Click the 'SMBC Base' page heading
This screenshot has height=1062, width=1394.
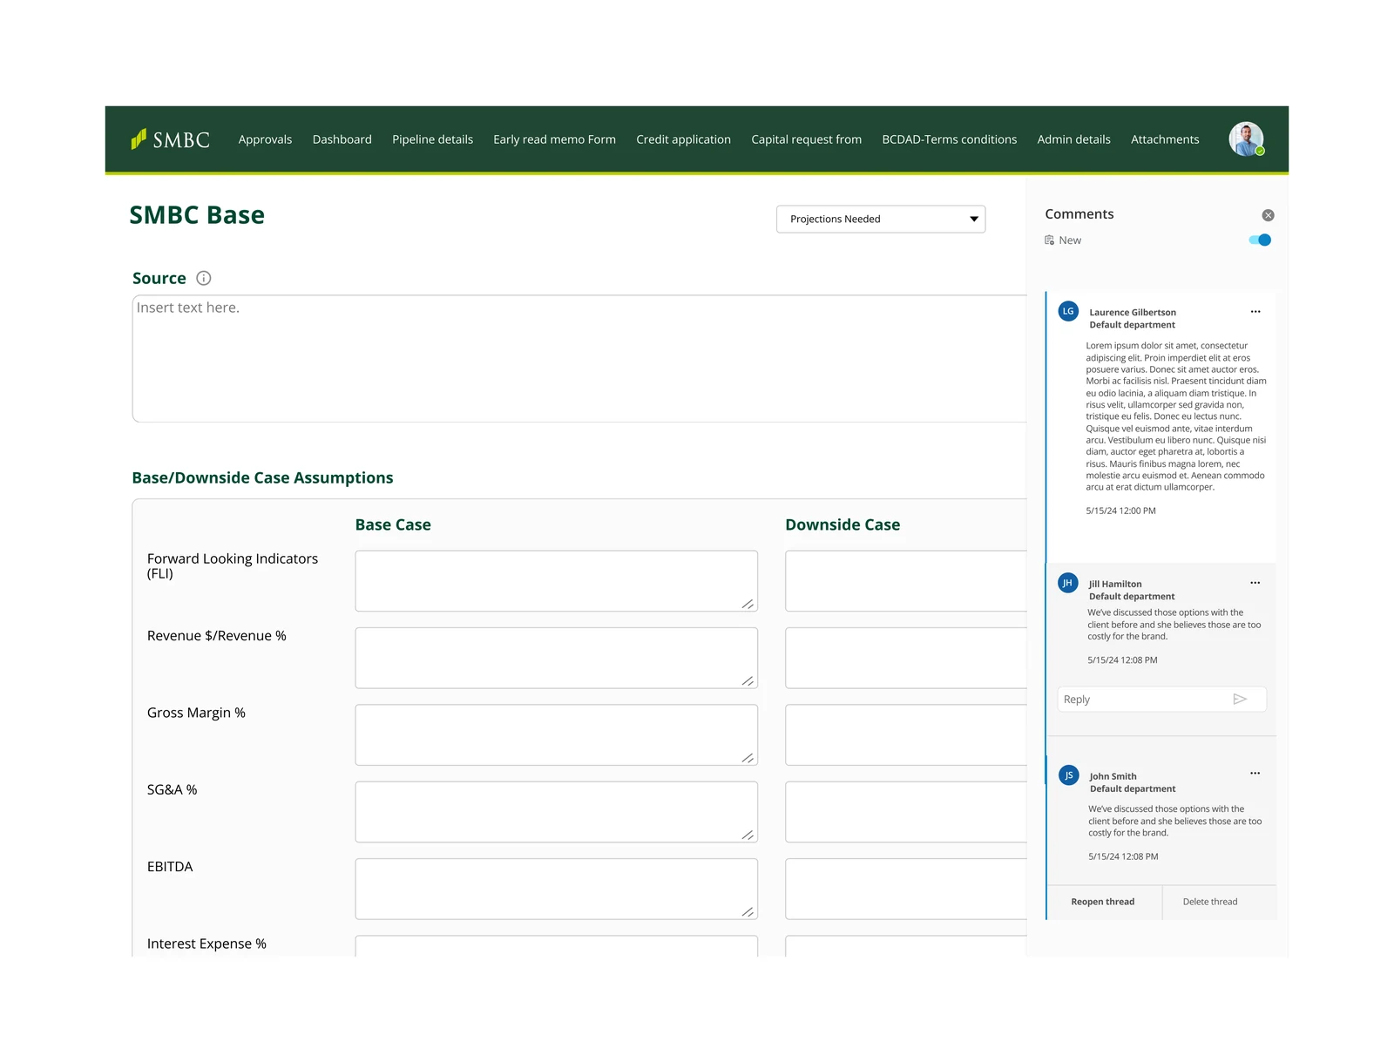pos(197,215)
